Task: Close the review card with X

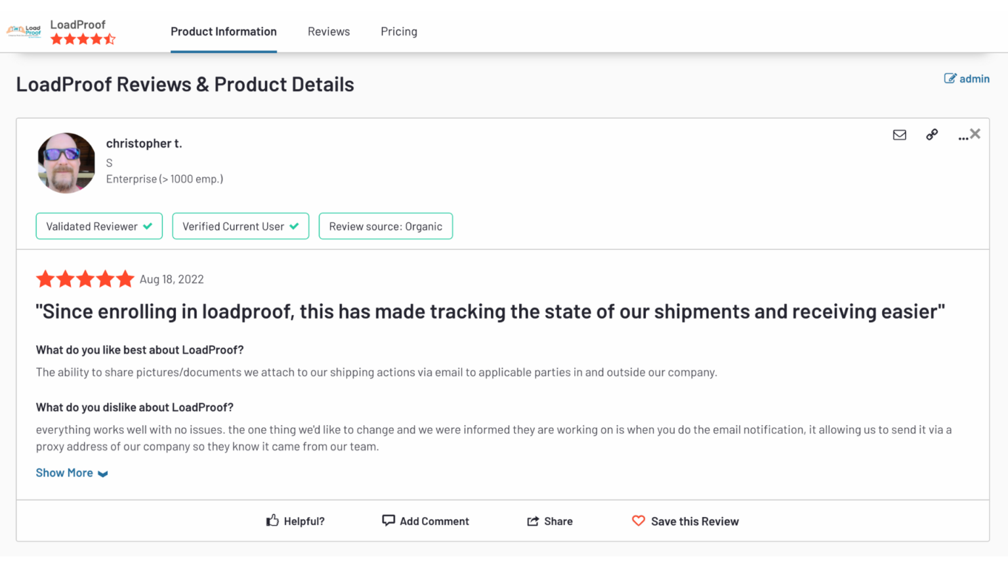Action: pos(975,134)
